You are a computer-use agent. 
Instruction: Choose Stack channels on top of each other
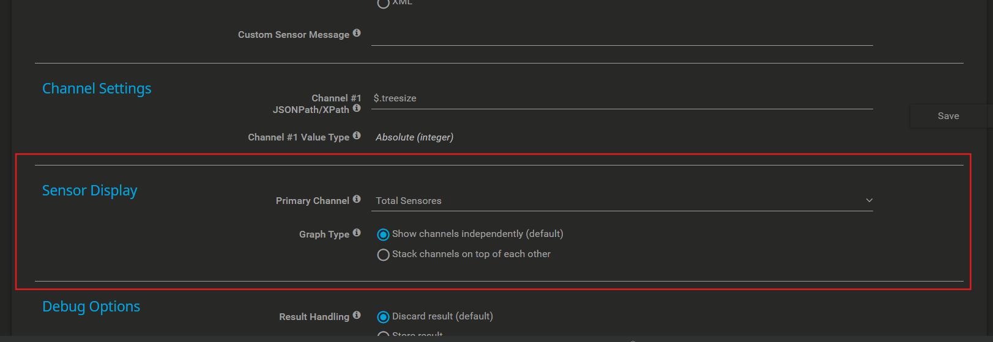383,255
